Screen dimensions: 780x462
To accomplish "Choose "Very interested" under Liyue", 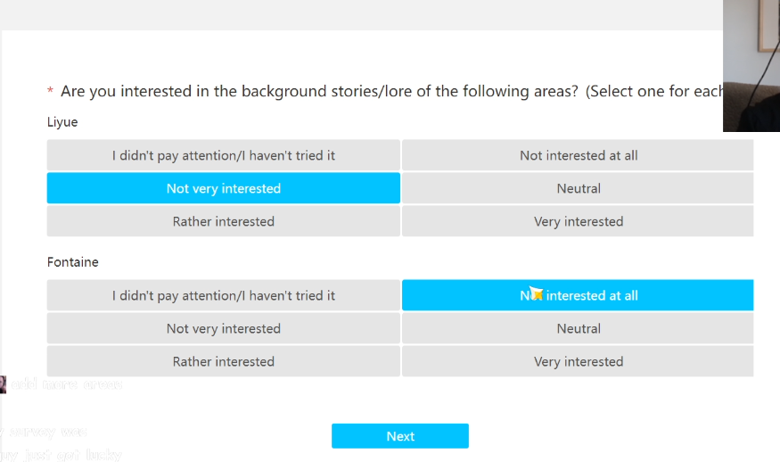I will [578, 221].
